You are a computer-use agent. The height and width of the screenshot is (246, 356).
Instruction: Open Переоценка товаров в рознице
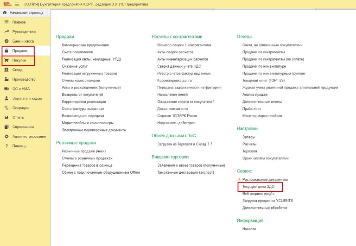[x=87, y=165]
